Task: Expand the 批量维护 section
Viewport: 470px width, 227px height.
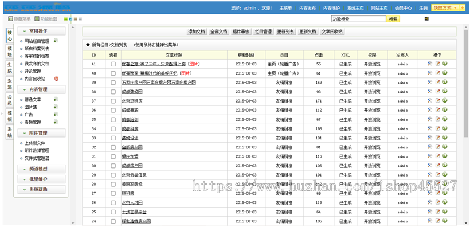Action: 41,179
